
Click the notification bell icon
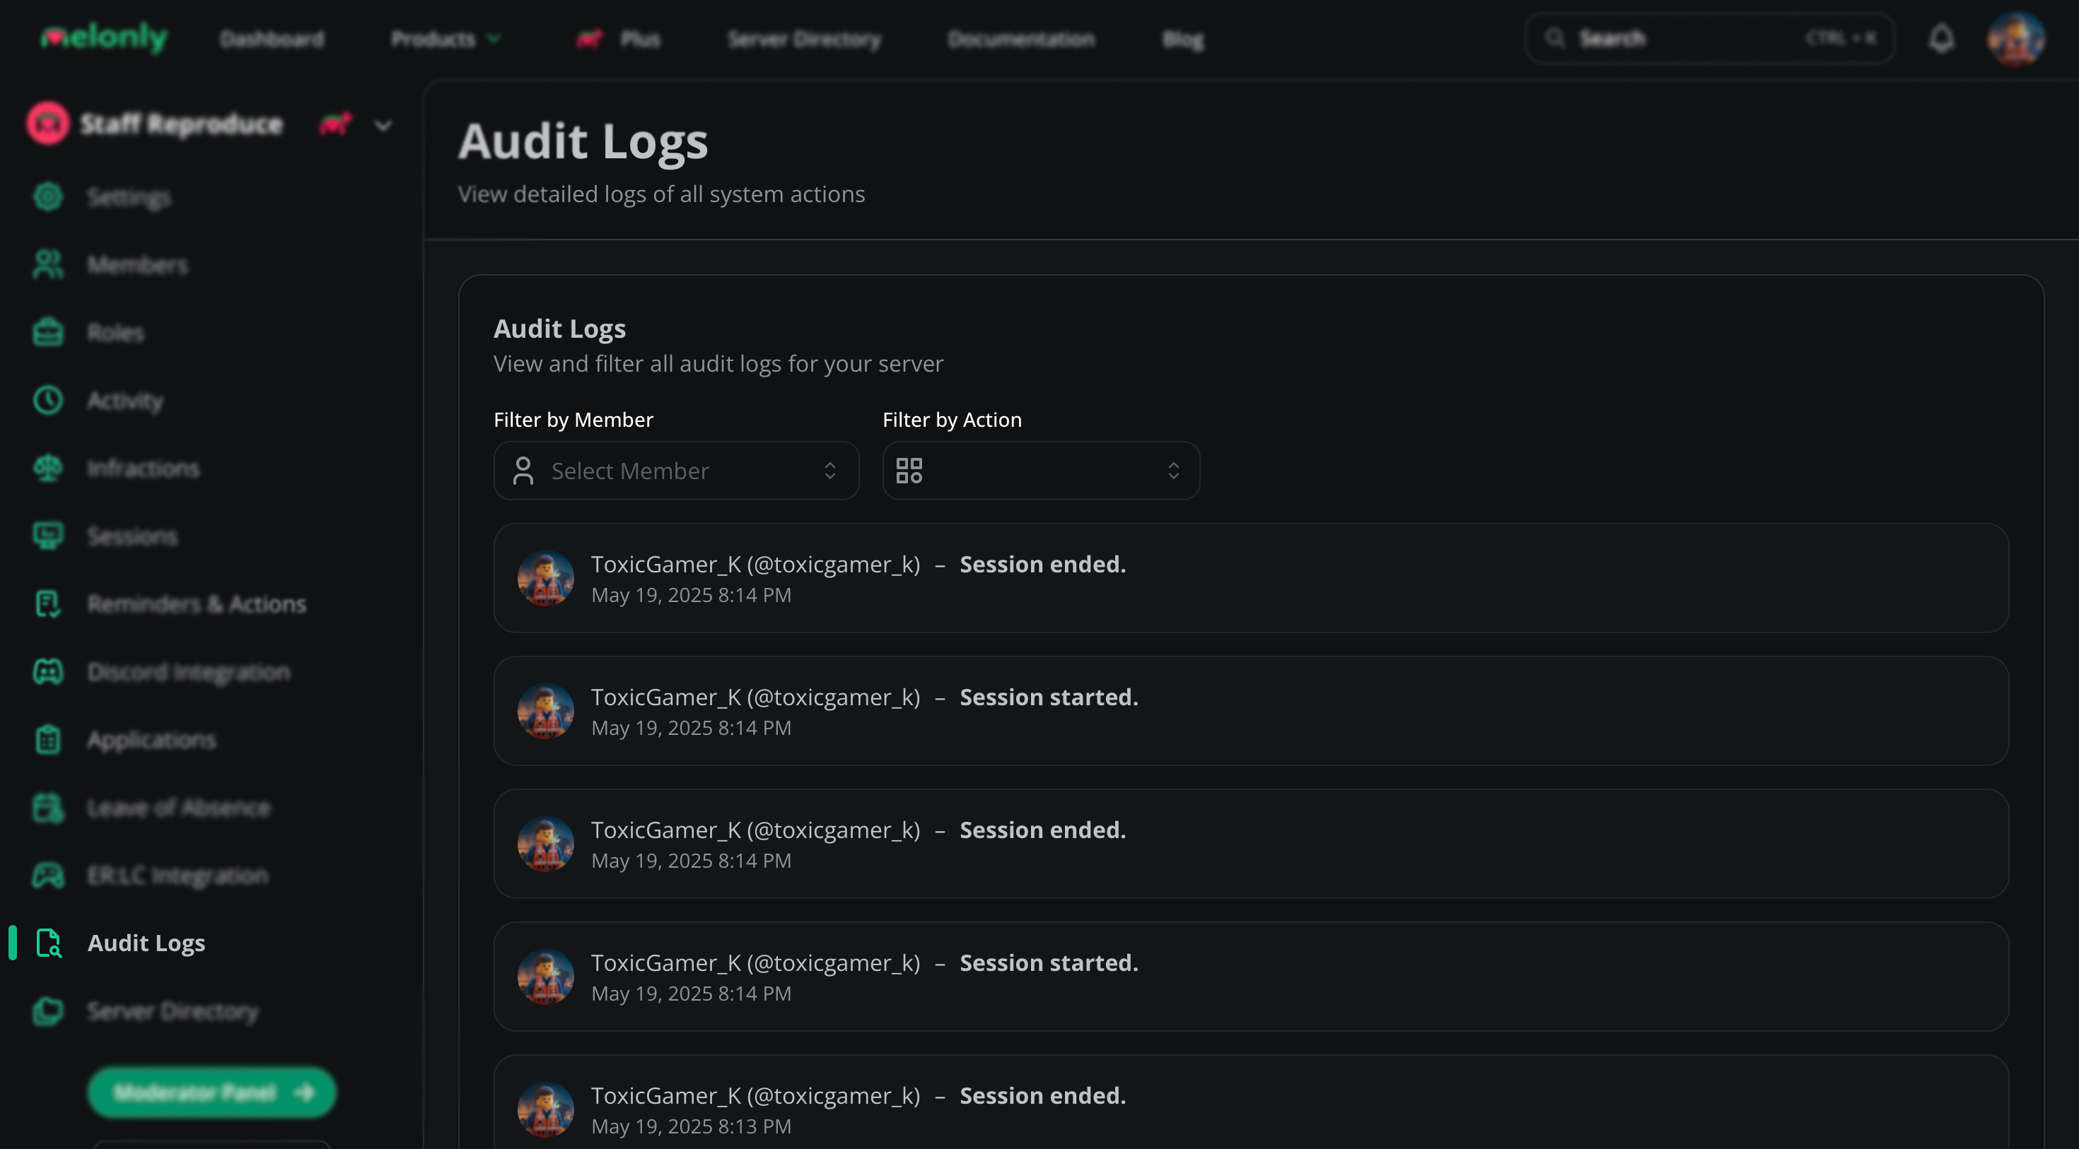tap(1941, 39)
